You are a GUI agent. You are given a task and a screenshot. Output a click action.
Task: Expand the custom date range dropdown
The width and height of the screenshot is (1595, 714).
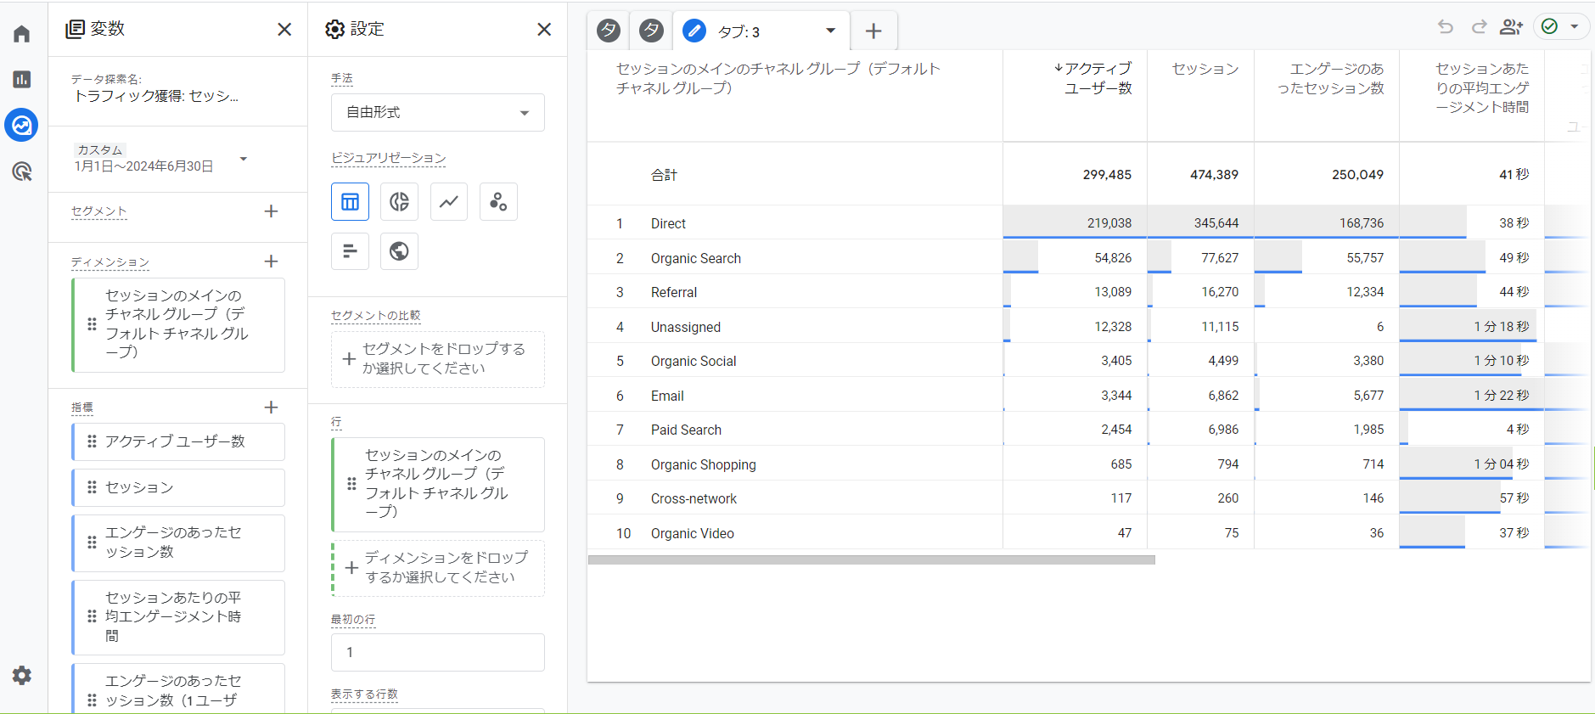coord(244,159)
